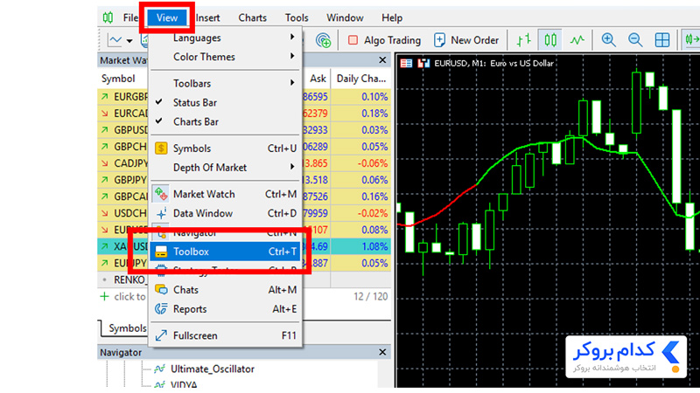Switch to line chart icon
The image size is (700, 393).
click(577, 40)
